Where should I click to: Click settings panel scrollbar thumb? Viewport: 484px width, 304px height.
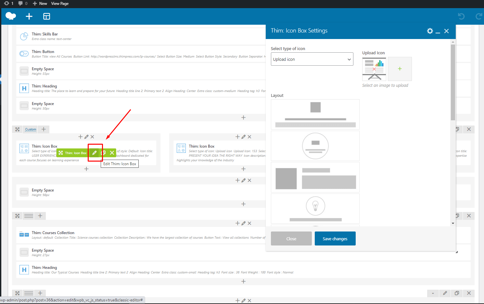(453, 82)
